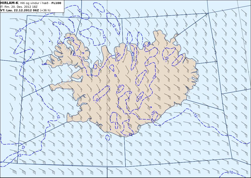Click the "VT: Lau. 22.12.2012 06Z" valid time

point(20,10)
